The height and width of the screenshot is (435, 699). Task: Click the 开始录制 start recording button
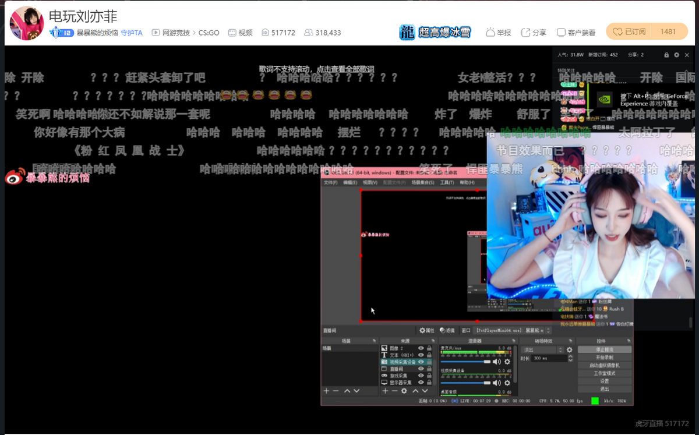[x=605, y=358]
